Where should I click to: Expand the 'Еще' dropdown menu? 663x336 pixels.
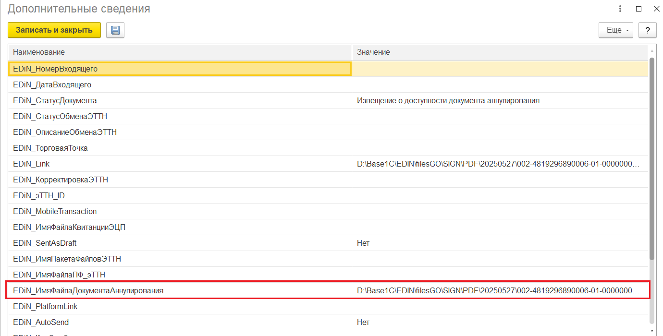[616, 30]
